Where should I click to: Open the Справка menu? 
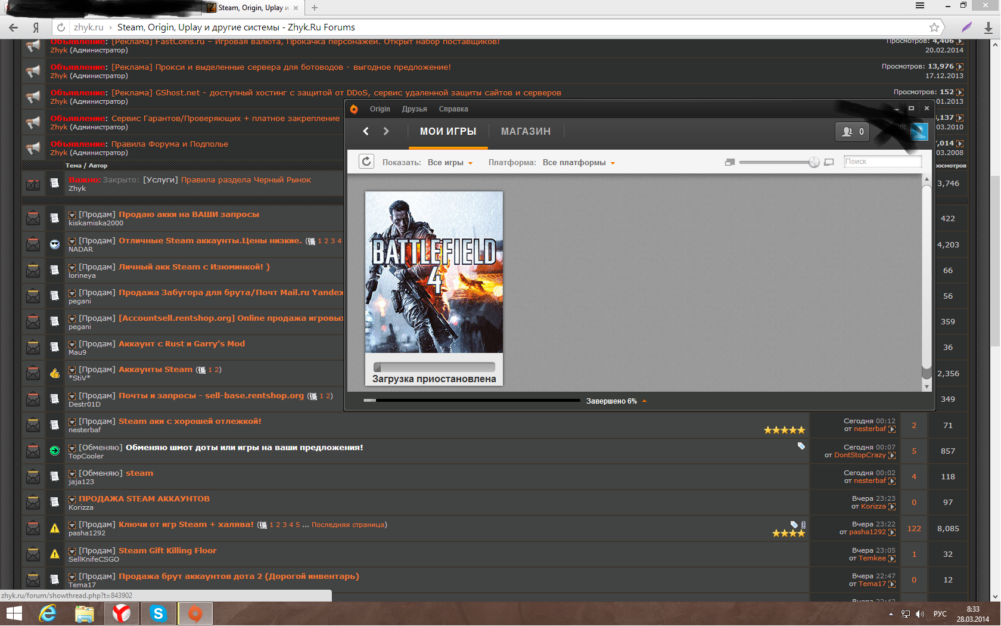click(453, 109)
